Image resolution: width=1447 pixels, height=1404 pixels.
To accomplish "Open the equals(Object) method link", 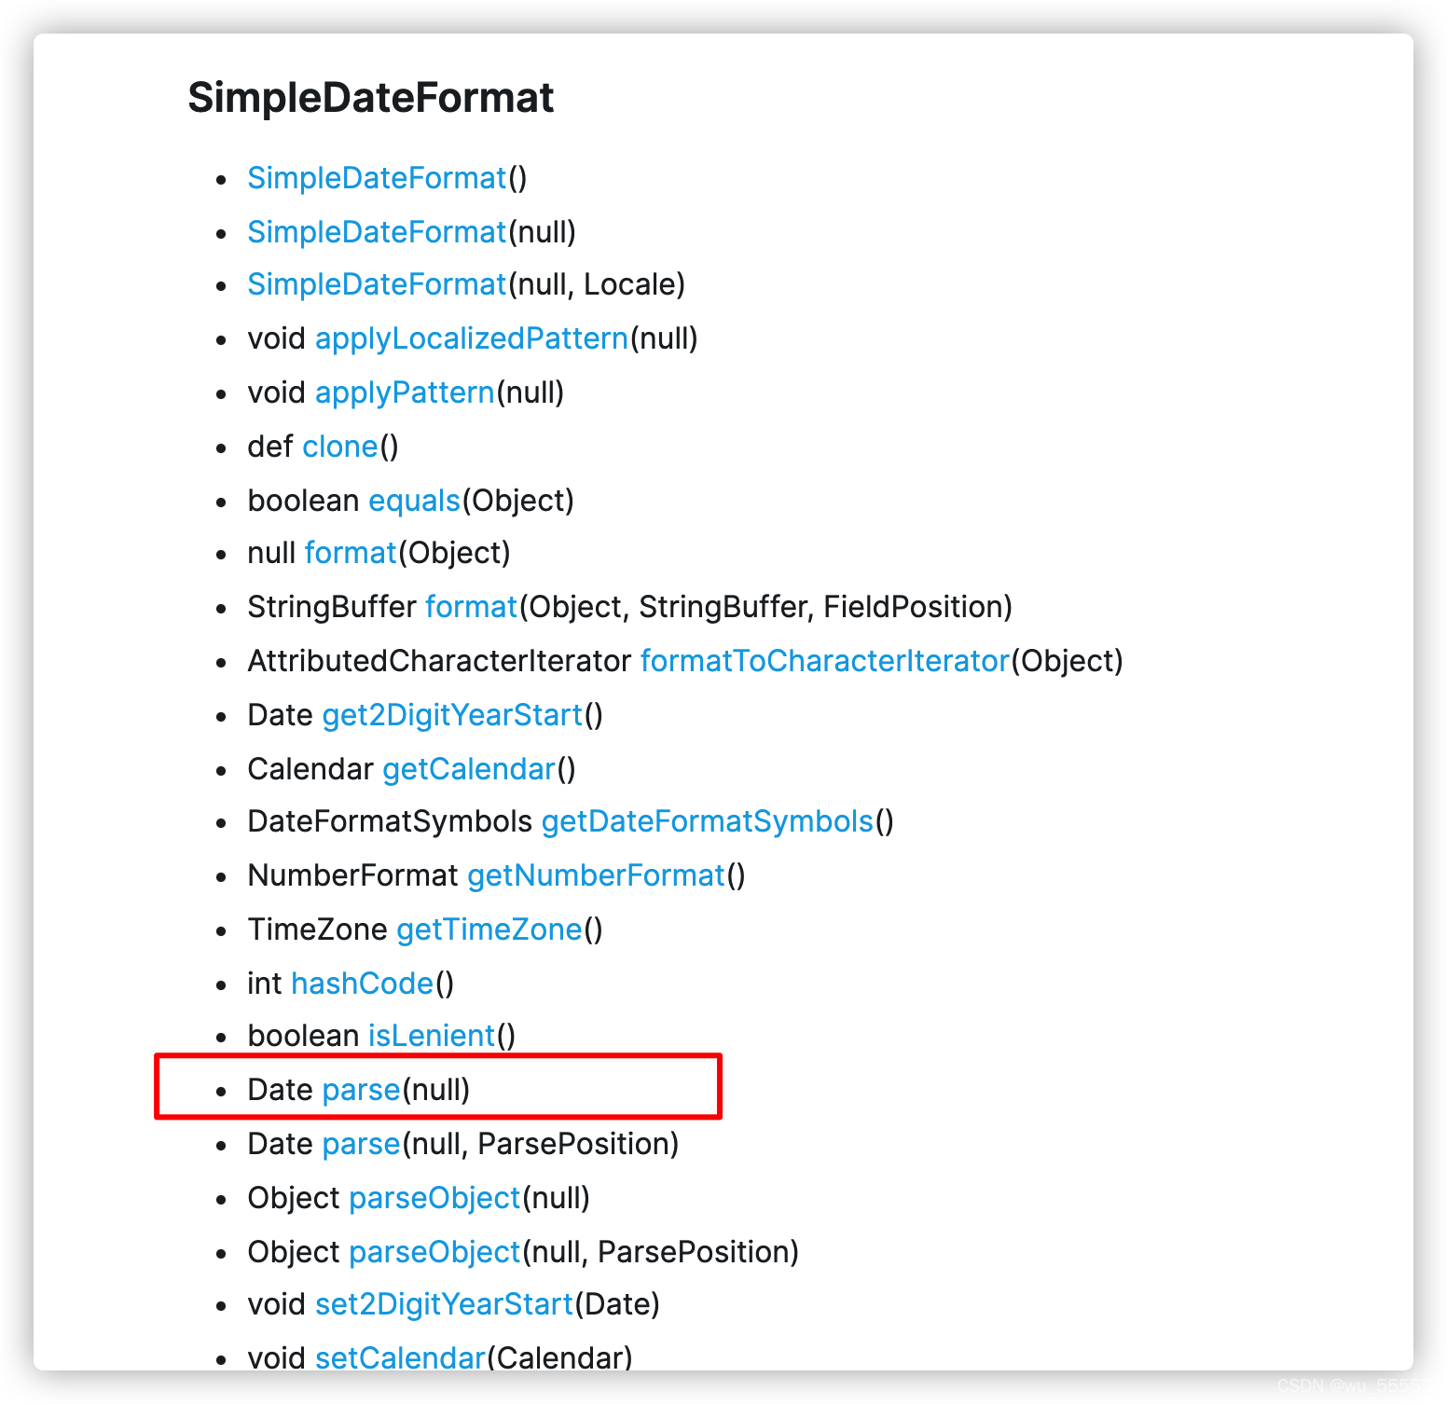I will [415, 501].
